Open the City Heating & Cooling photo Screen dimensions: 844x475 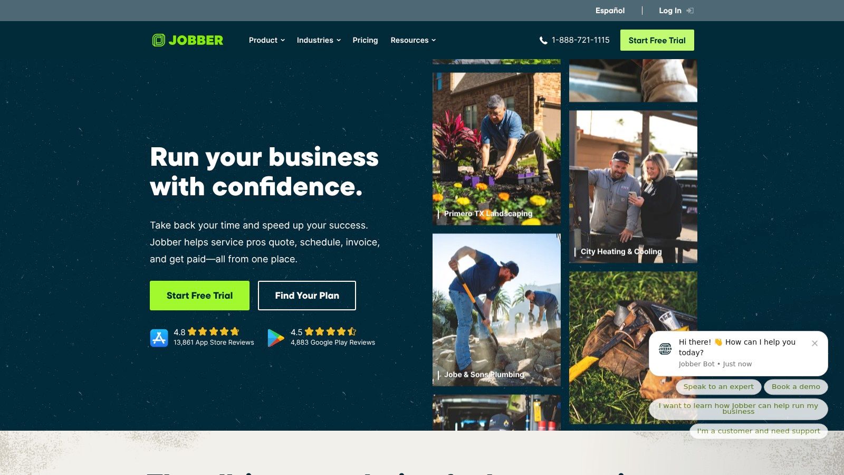[633, 186]
